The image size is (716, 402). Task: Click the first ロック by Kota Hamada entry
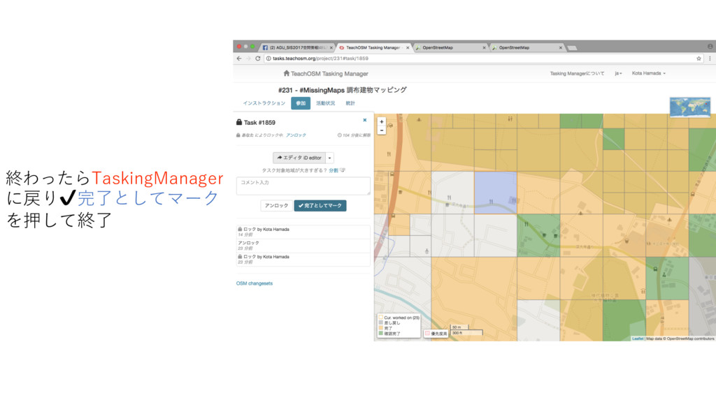pos(303,232)
